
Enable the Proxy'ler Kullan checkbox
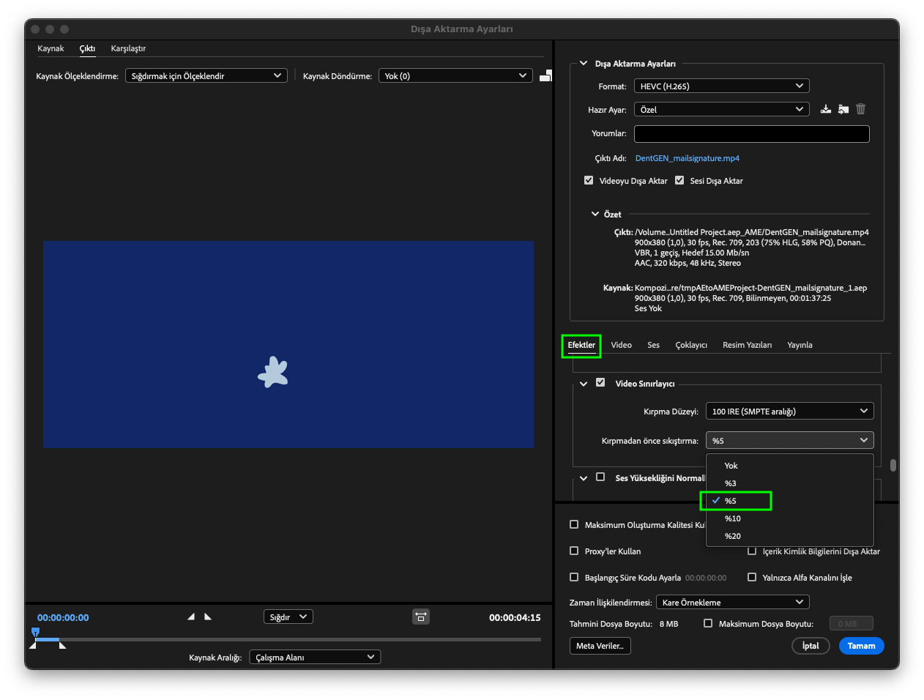point(574,551)
